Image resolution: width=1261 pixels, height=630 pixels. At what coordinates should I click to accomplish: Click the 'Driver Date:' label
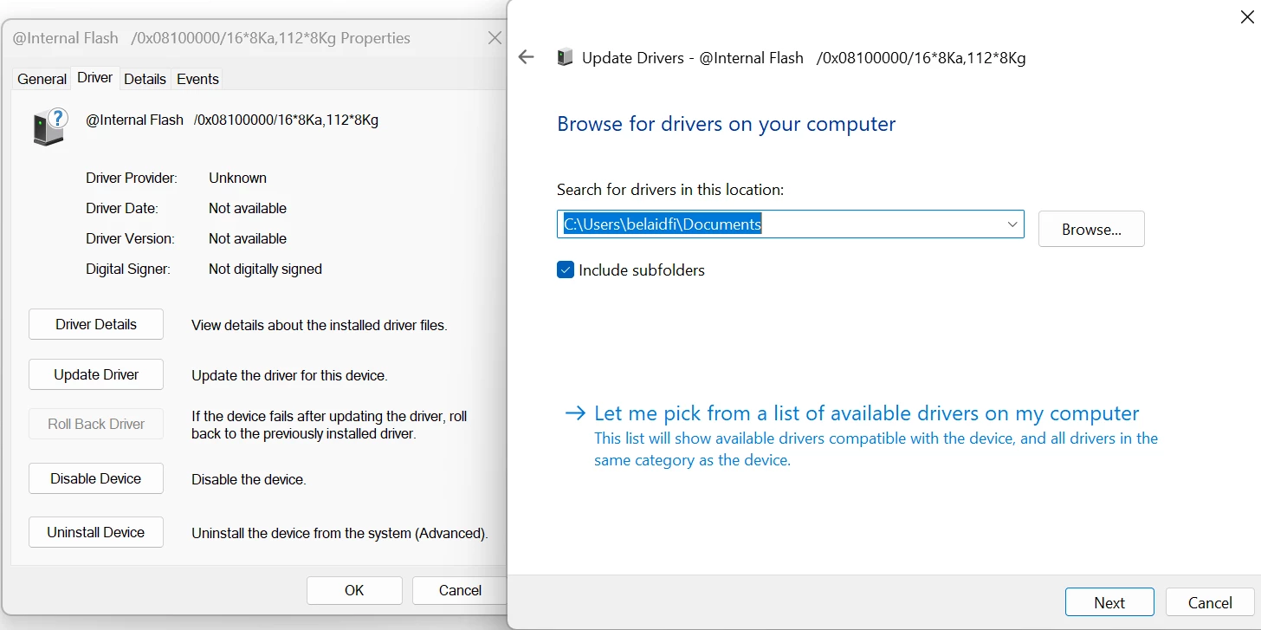122,208
